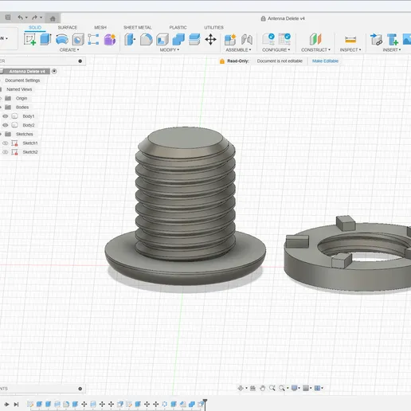Select the Extrude tool in CREATE
This screenshot has height=411, width=411.
coord(45,39)
